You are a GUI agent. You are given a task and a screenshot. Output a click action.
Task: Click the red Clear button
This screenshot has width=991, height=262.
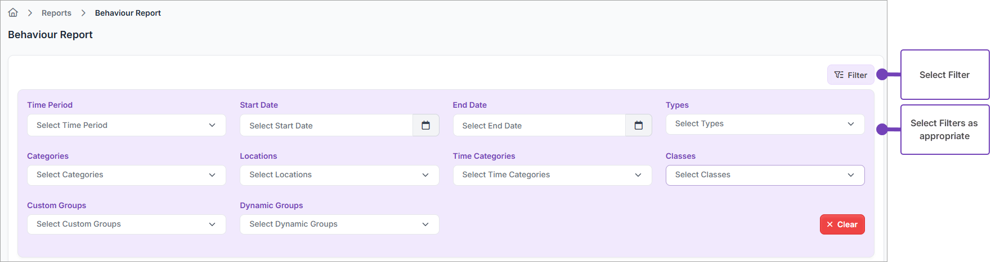842,224
